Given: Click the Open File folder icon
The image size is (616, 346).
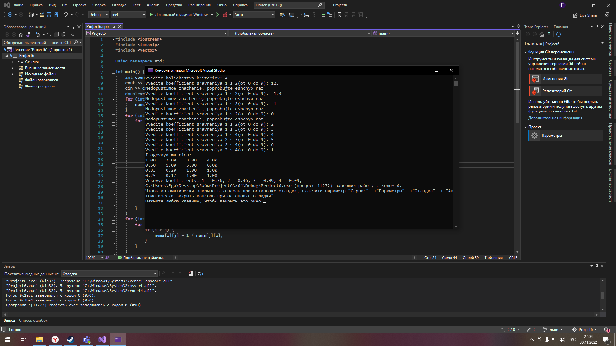Looking at the screenshot, I should click(42, 15).
